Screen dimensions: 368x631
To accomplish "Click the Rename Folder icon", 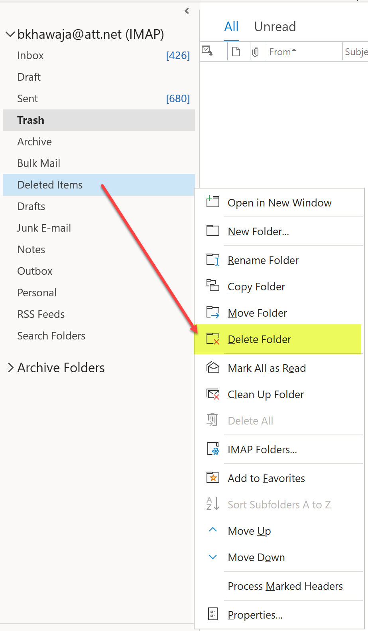I will click(213, 260).
